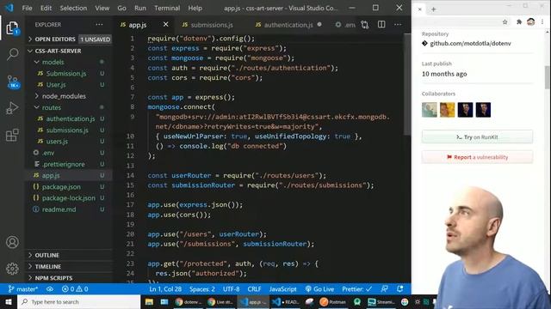Image resolution: width=551 pixels, height=309 pixels.
Task: Open the Selection menu
Action: pos(73,8)
